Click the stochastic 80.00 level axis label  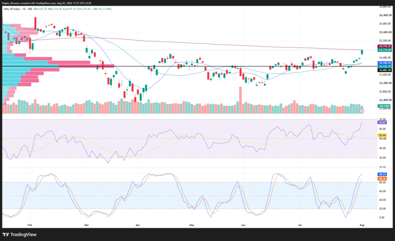click(x=382, y=182)
